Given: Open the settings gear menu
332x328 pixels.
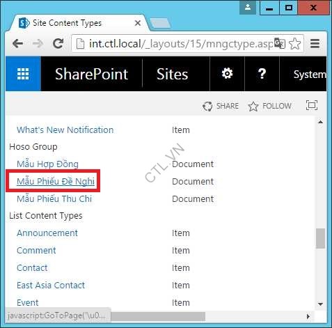Looking at the screenshot, I should point(227,74).
